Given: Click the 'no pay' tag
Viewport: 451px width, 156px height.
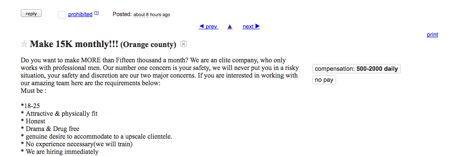Looking at the screenshot, I should 324,80.
